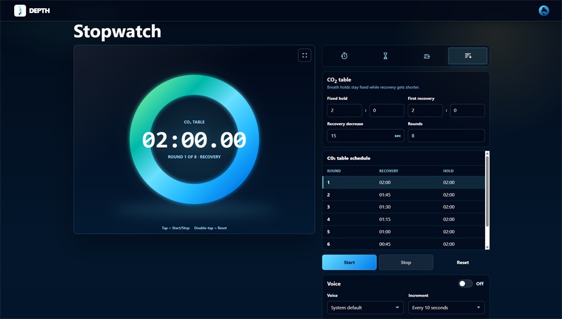Select round 3 row with 01:30 recovery
562x319 pixels.
point(403,207)
